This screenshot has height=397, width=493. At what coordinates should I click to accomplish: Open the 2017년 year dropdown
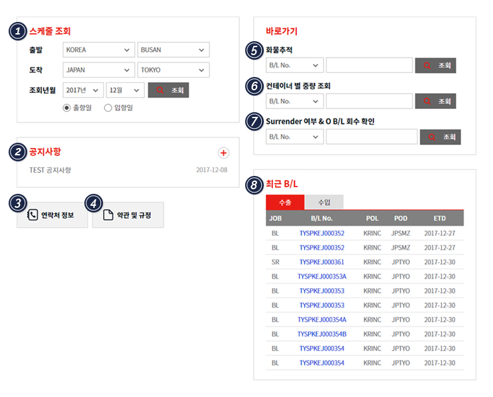click(x=83, y=90)
